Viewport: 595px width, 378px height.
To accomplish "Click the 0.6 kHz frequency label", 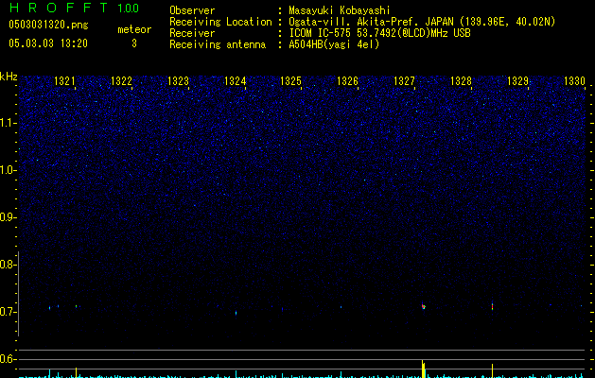I will (x=7, y=359).
